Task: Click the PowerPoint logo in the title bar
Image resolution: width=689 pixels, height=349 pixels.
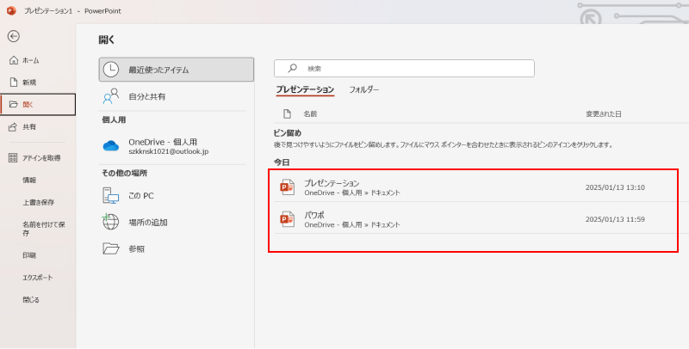Action: (11, 10)
